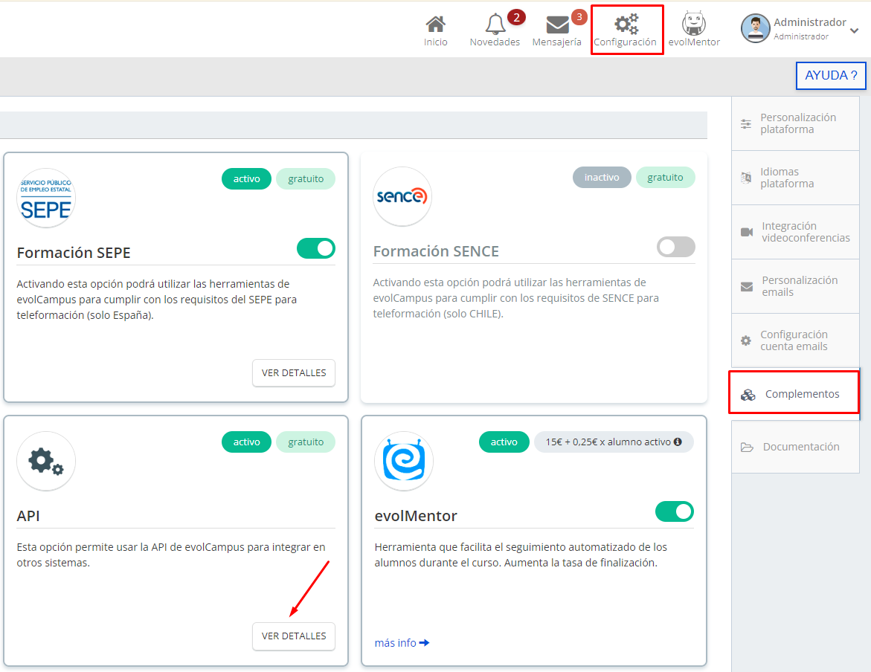Click the AYUDA ? button
Image resolution: width=871 pixels, height=672 pixels.
click(x=831, y=76)
